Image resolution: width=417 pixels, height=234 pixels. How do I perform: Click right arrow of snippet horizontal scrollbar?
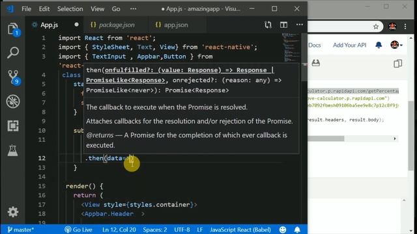point(395,138)
